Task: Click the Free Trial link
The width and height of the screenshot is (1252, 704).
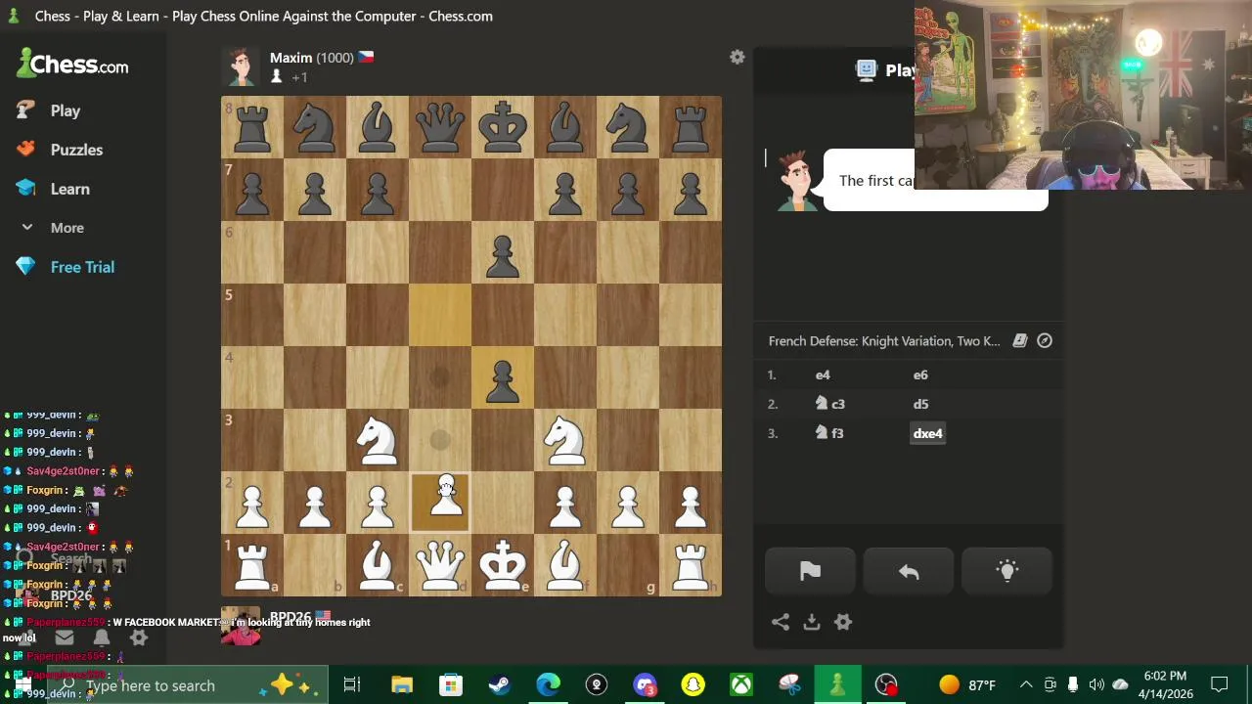Action: click(65, 267)
